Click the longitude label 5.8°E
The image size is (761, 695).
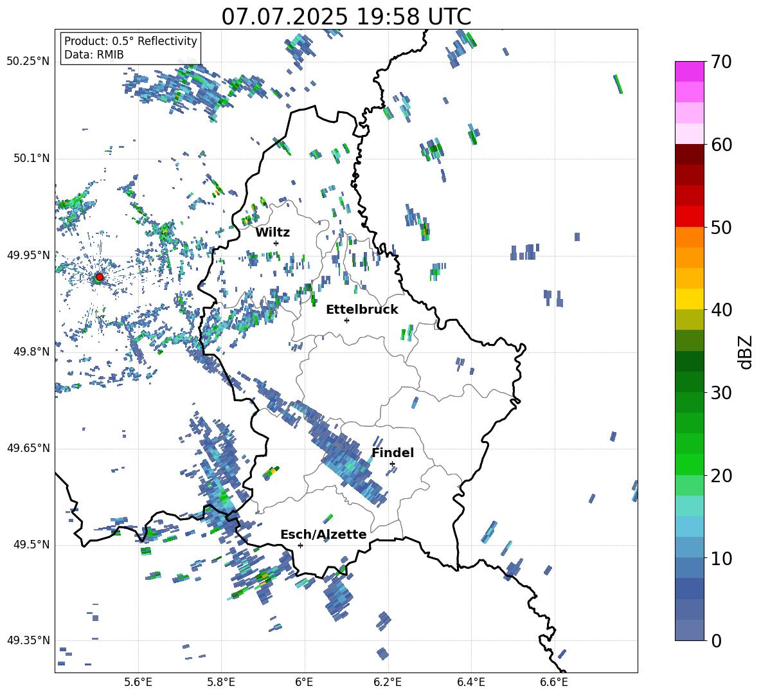click(221, 682)
